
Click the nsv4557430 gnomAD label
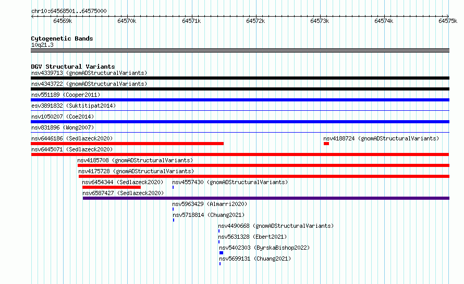[x=230, y=182]
